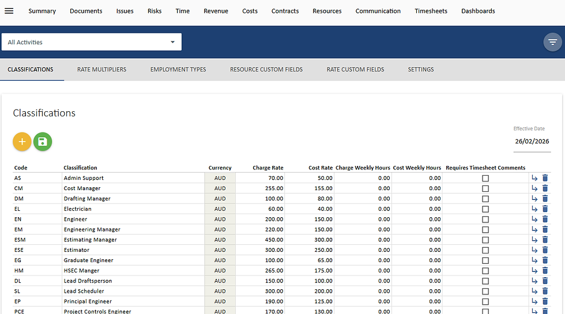Open the Contracts menu item
The image size is (565, 314).
(285, 11)
